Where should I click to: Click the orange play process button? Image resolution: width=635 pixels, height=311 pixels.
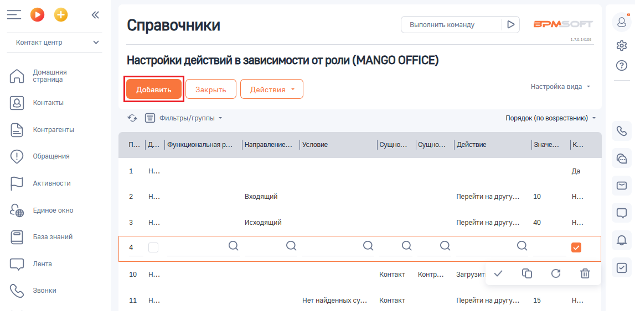[37, 15]
